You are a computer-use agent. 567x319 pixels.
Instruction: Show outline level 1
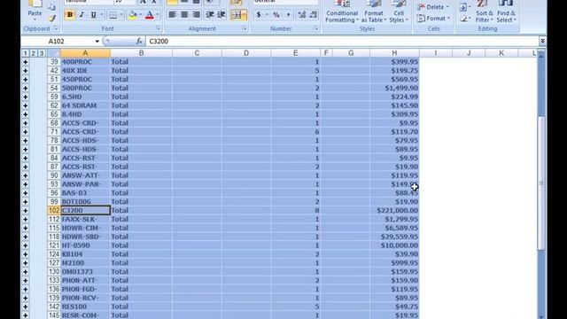pos(26,53)
